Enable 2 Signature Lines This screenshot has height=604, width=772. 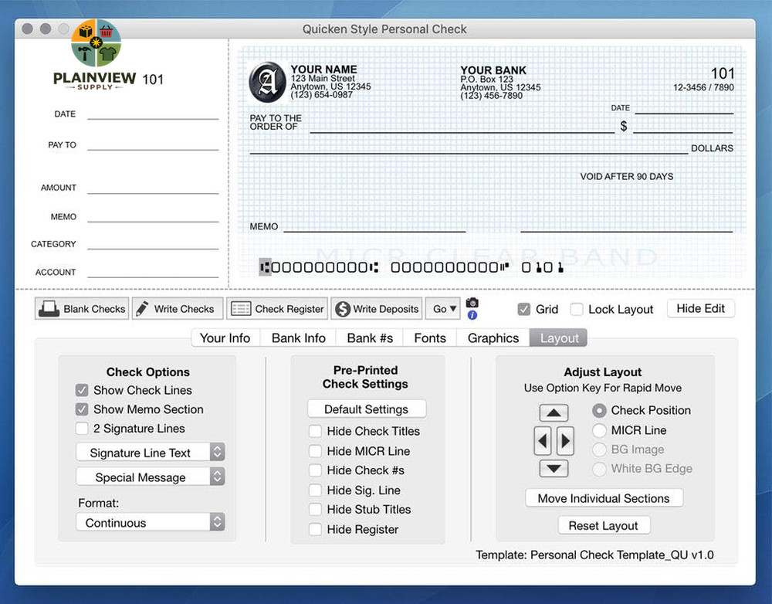pos(82,429)
